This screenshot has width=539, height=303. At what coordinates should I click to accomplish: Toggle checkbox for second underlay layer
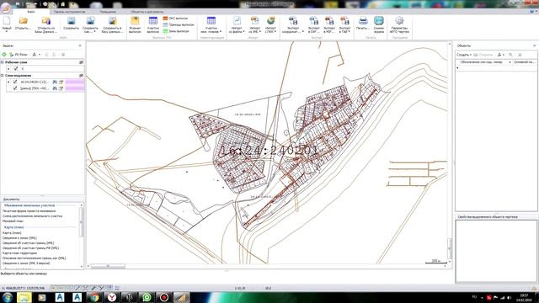(15, 88)
